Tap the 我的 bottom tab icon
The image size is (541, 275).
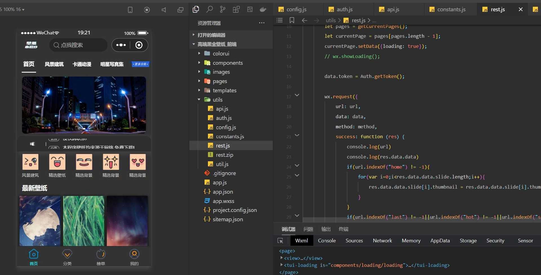(x=134, y=254)
